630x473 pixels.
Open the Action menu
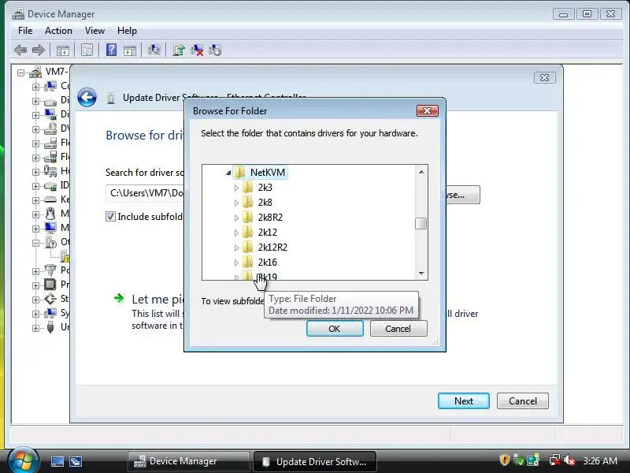click(x=58, y=31)
